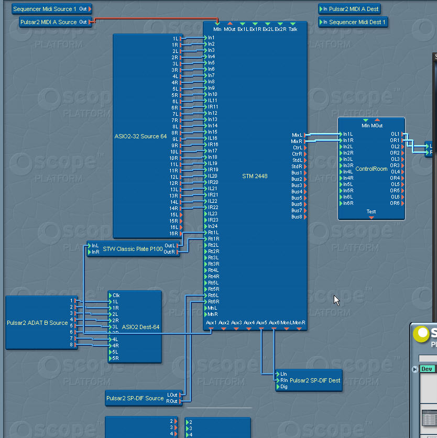The image size is (437, 438).
Task: Click the Bus1 output port of STM 2448
Action: click(305, 172)
